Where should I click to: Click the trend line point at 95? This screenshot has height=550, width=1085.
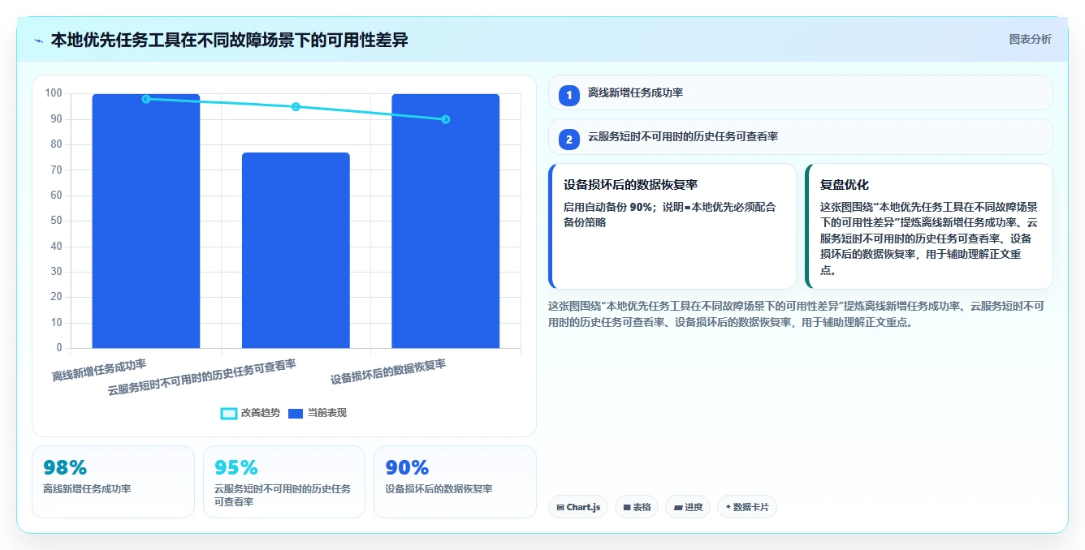coord(296,106)
